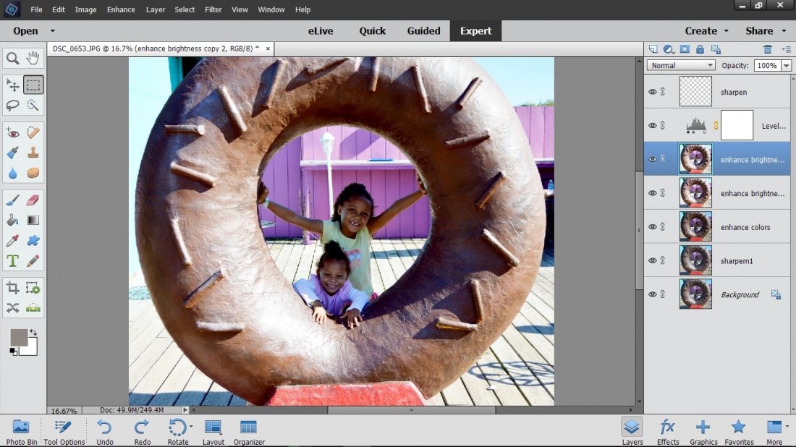The image size is (796, 447).
Task: Hide the sharpern1 layer
Action: tap(652, 261)
